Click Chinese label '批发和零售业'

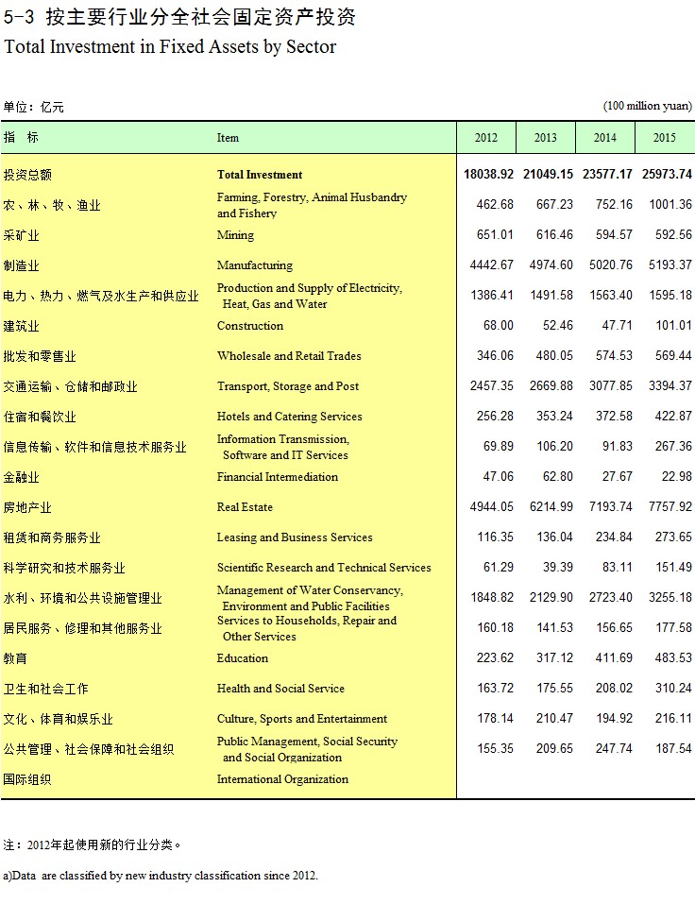click(40, 356)
